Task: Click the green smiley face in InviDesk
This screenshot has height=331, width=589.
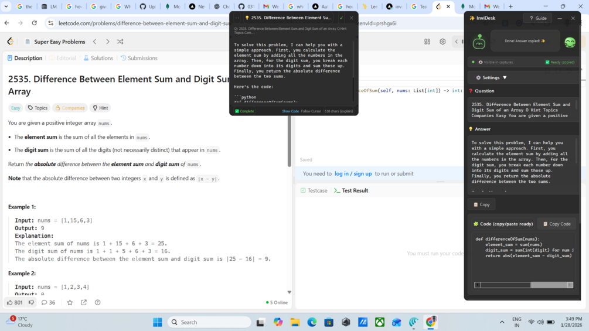Action: pyautogui.click(x=570, y=42)
